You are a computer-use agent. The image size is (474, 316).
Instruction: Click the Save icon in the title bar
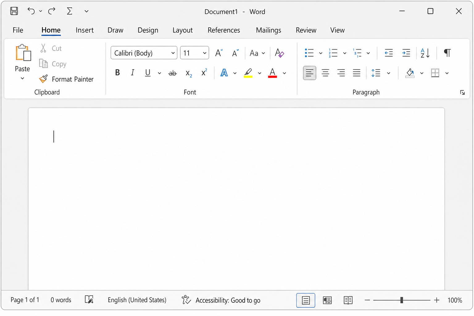(x=14, y=11)
